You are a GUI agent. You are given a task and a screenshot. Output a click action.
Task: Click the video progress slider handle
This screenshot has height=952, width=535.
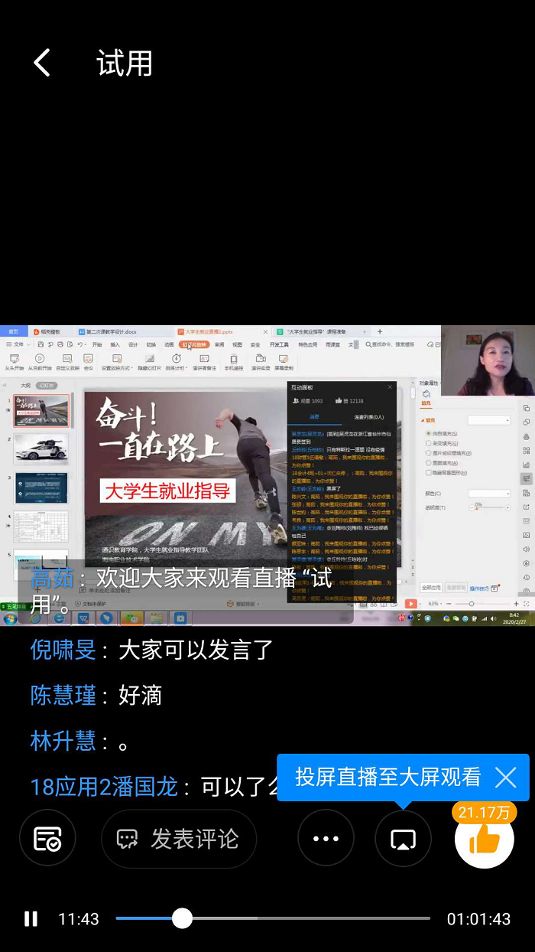(182, 918)
